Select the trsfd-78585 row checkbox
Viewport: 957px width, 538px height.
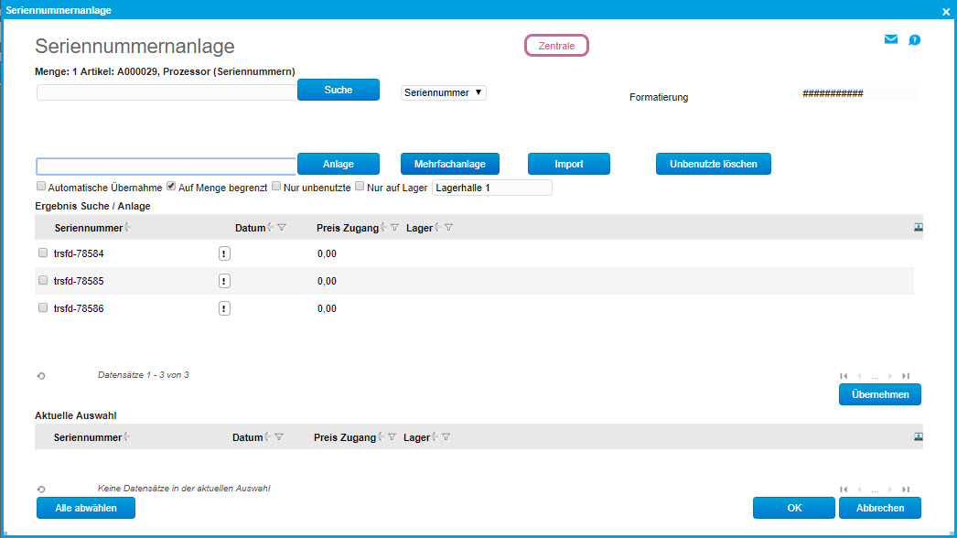click(43, 281)
